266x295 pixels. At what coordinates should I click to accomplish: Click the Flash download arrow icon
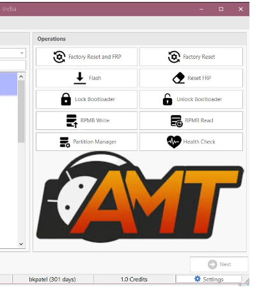[x=80, y=78]
